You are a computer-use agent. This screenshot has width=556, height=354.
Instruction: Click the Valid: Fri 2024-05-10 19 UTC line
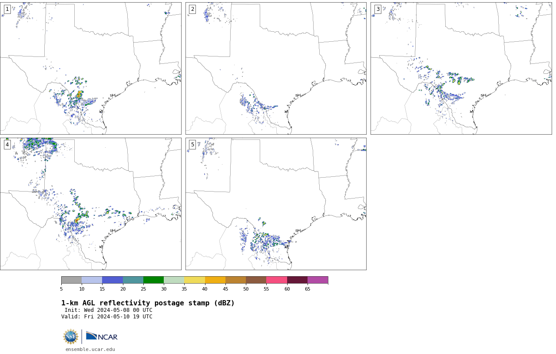[107, 317]
